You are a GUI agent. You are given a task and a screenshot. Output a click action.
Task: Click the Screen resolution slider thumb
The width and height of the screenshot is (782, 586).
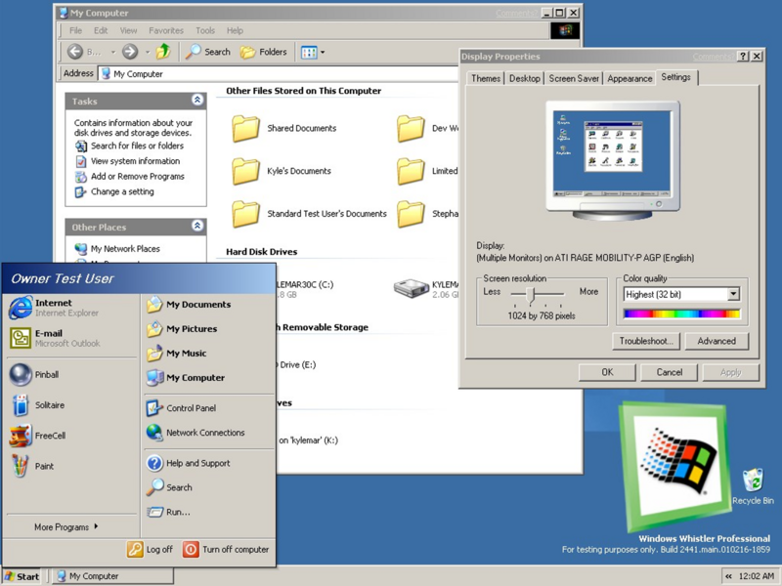(531, 293)
